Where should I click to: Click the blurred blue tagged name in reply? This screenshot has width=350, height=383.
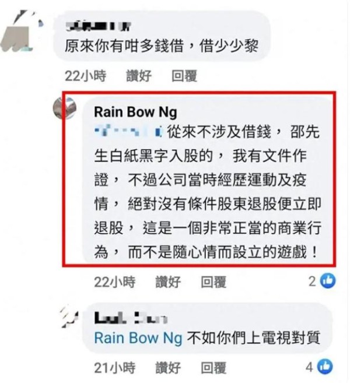tap(128, 131)
